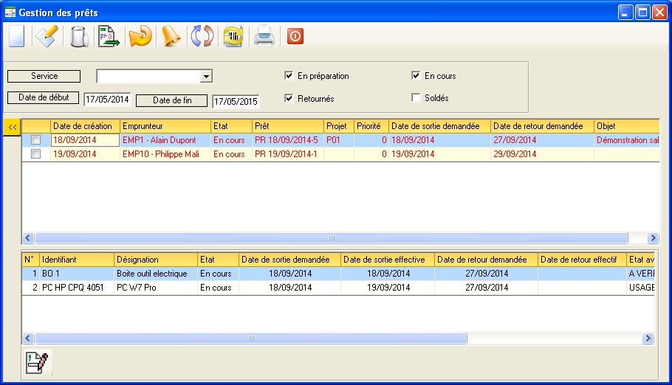
Task: Enable the Soldés checkbox
Action: (416, 97)
